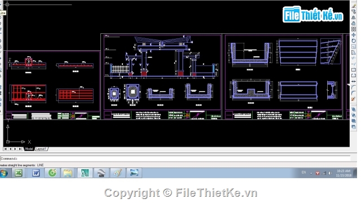Open the Windows Start menu
Image resolution: width=361 pixels, height=203 pixels.
pyautogui.click(x=4, y=173)
